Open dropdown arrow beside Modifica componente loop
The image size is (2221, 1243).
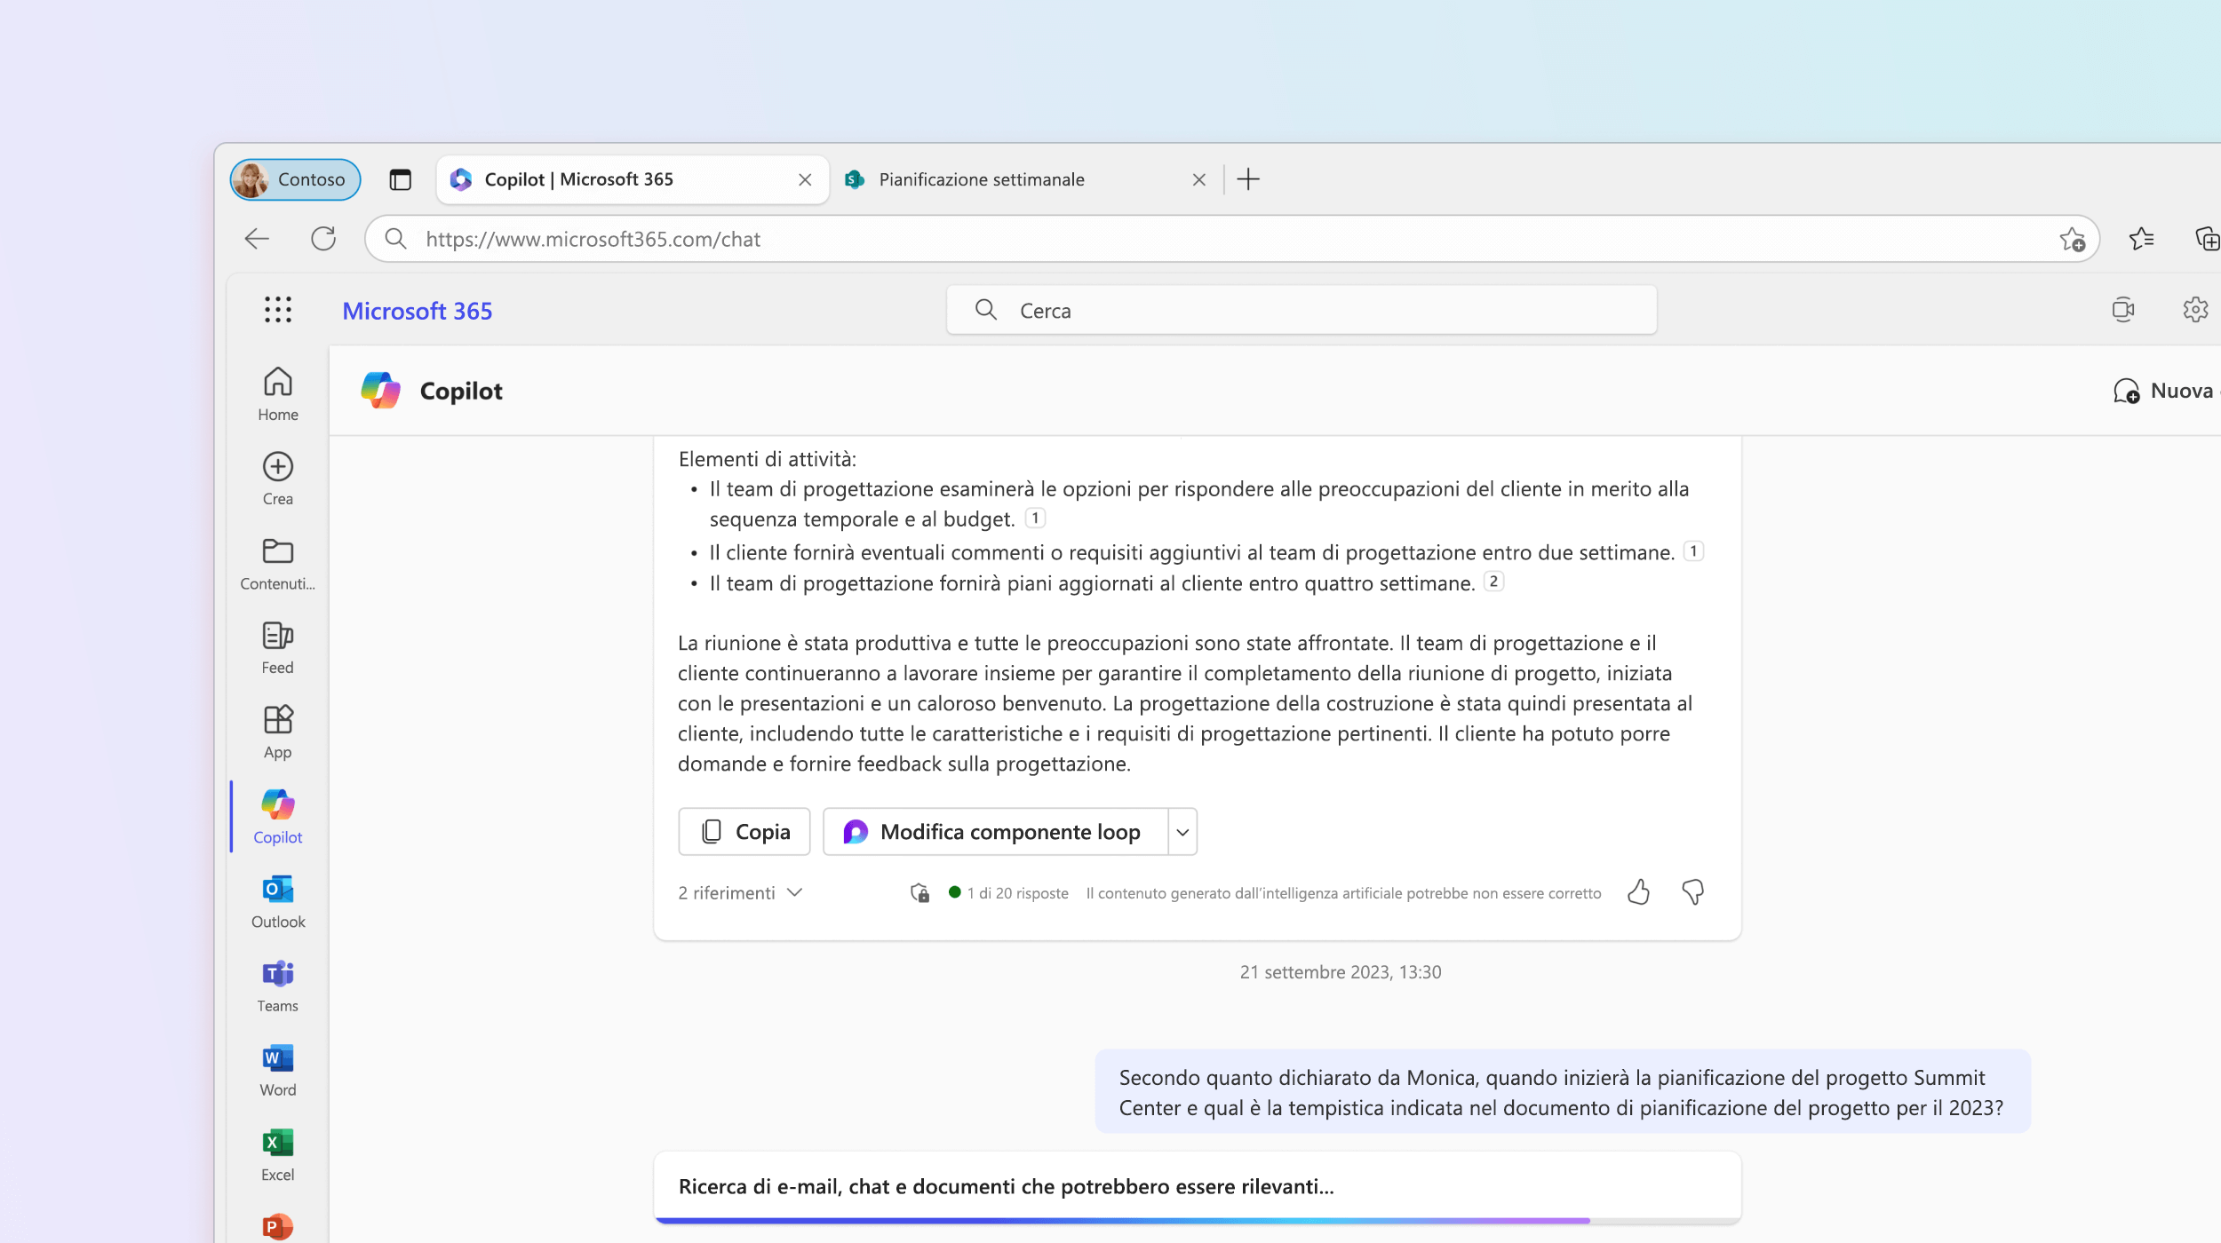[x=1182, y=832]
